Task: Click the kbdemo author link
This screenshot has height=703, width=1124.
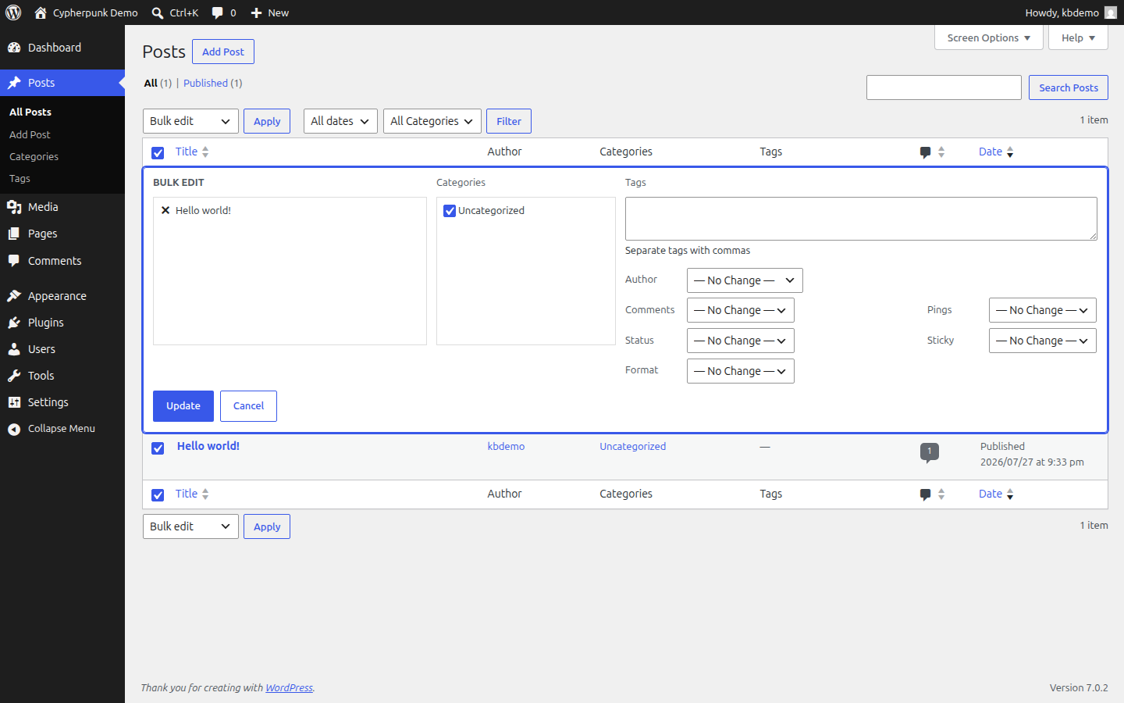Action: click(506, 447)
